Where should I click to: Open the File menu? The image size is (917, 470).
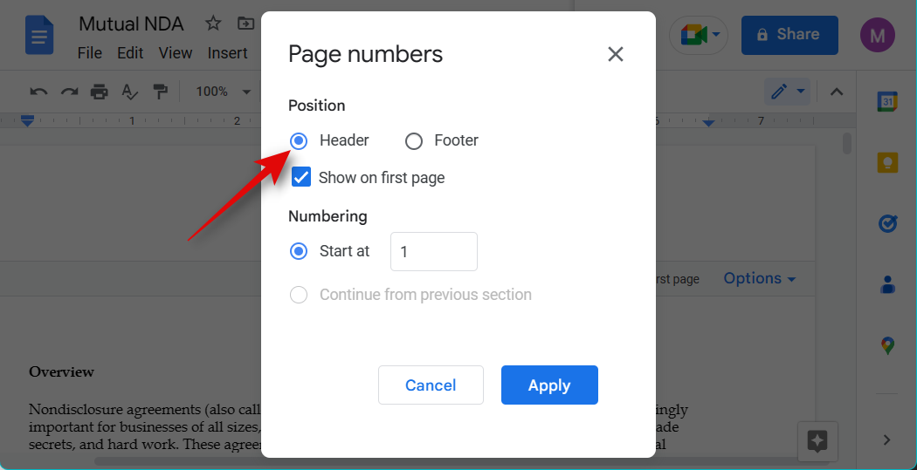[x=90, y=53]
